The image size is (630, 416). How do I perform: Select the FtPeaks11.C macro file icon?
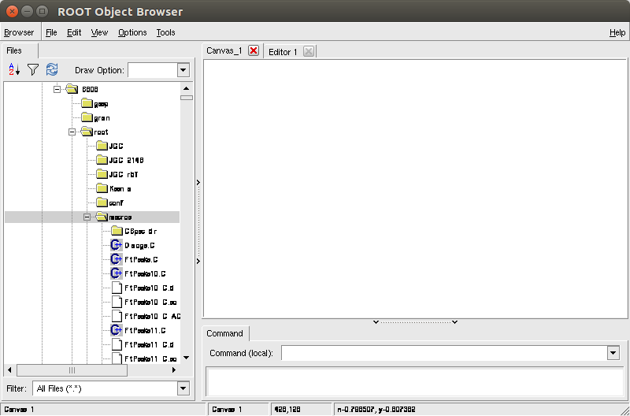click(117, 330)
